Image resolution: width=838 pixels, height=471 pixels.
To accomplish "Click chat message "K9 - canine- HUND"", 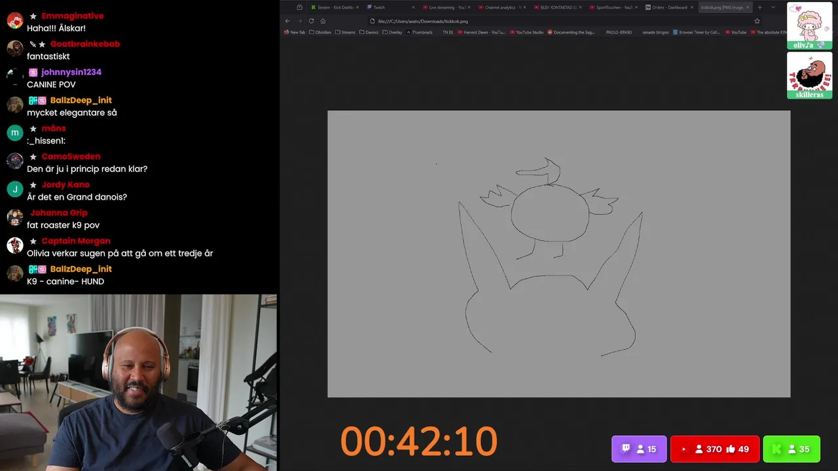I will click(65, 281).
